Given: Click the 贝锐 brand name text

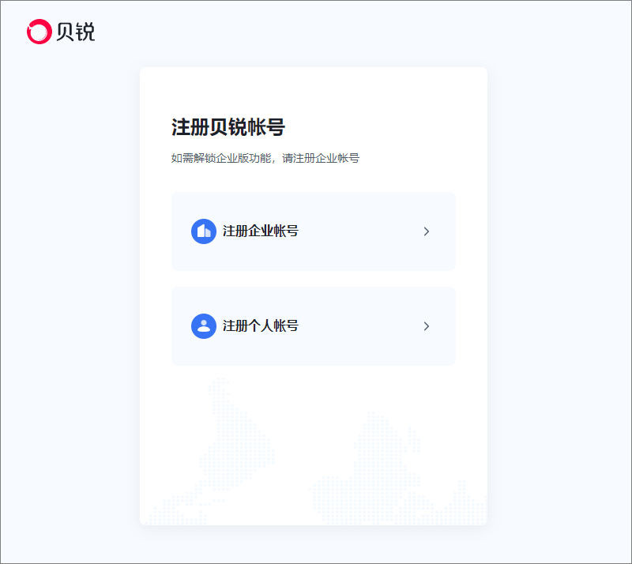Looking at the screenshot, I should pos(75,32).
